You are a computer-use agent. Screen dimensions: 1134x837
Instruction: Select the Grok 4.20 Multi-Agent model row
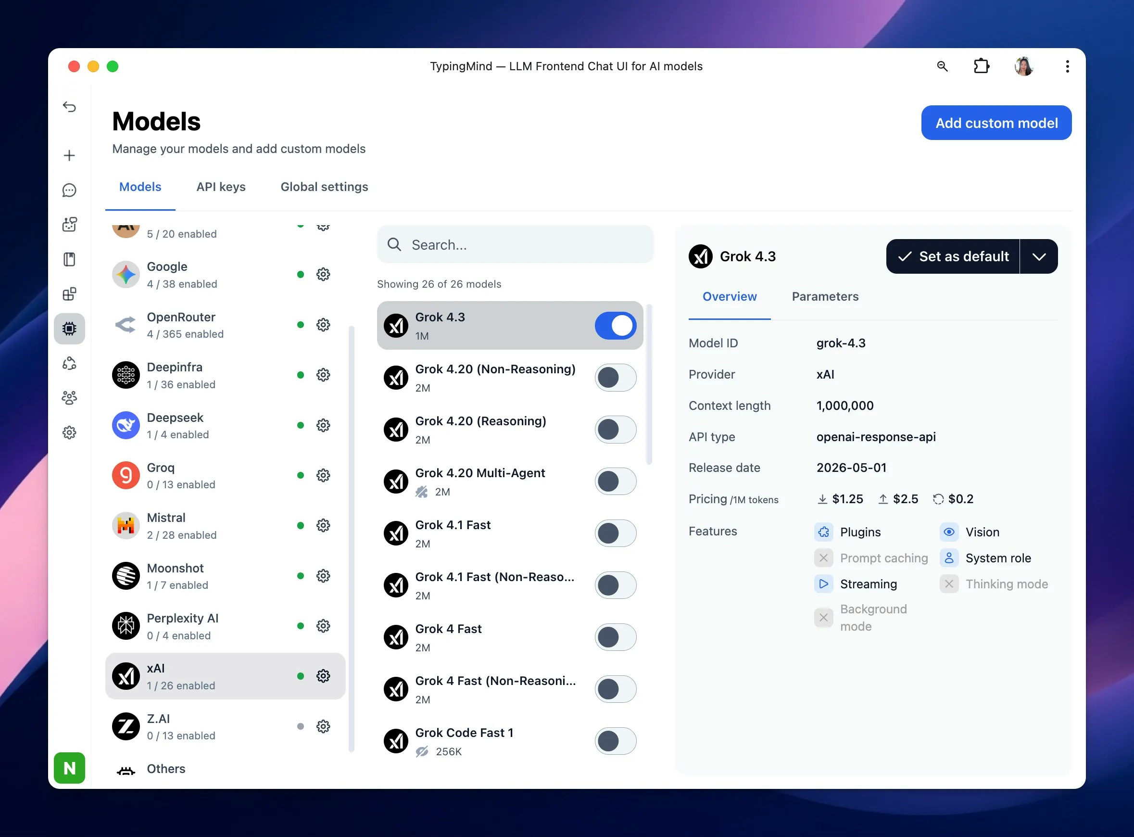510,482
